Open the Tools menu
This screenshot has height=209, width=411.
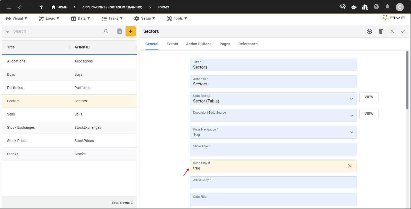[x=177, y=18]
